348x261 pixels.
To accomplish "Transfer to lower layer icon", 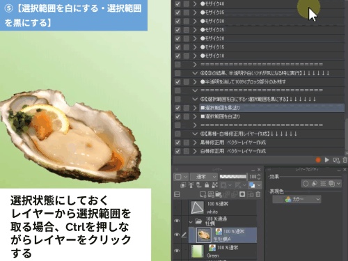I will click(226, 194).
